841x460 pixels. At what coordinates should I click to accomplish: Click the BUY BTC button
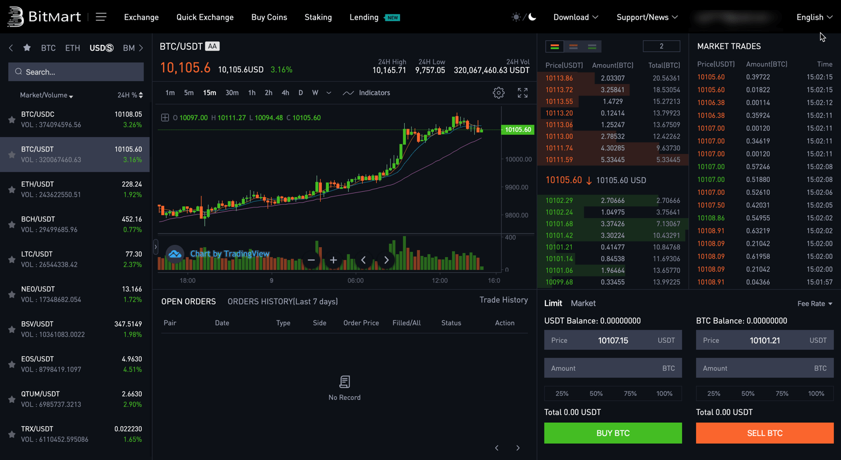pyautogui.click(x=613, y=433)
